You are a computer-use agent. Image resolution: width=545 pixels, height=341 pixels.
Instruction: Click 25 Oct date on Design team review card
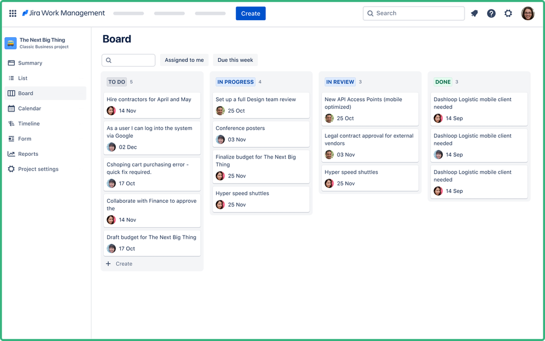point(236,110)
